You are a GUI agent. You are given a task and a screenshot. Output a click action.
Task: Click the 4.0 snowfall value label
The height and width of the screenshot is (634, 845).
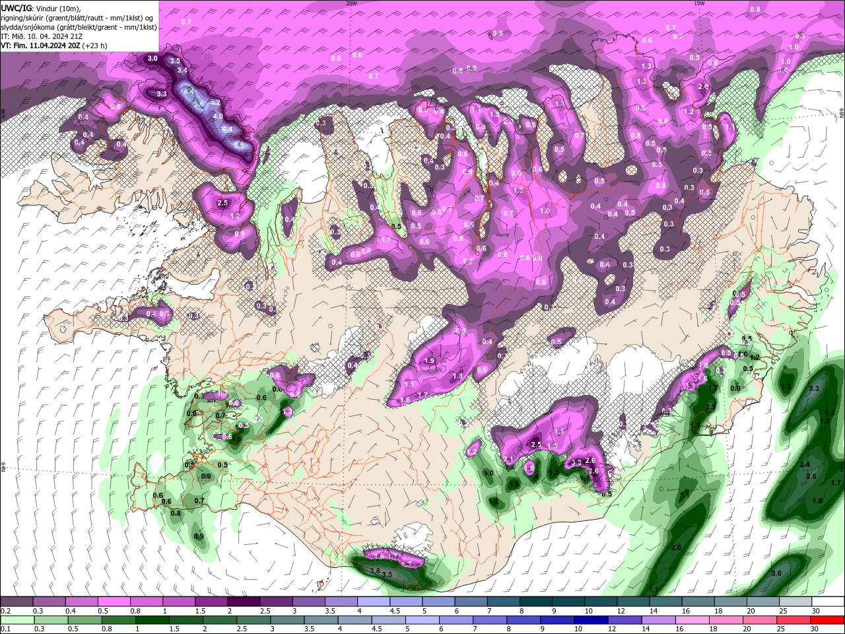click(x=218, y=116)
